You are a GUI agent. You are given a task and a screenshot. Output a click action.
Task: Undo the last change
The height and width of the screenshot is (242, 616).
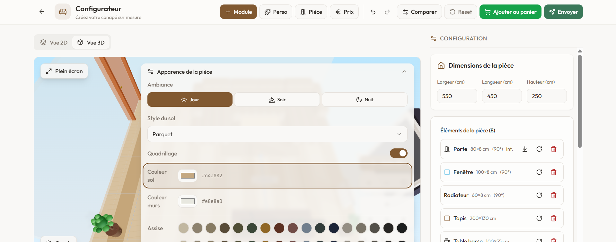373,12
